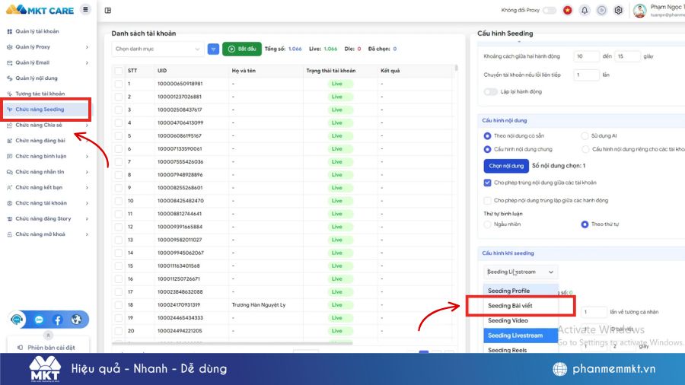Screen dimensions: 685x385
Task: Click the globe website icon at sidebar bottom
Action: (x=76, y=320)
